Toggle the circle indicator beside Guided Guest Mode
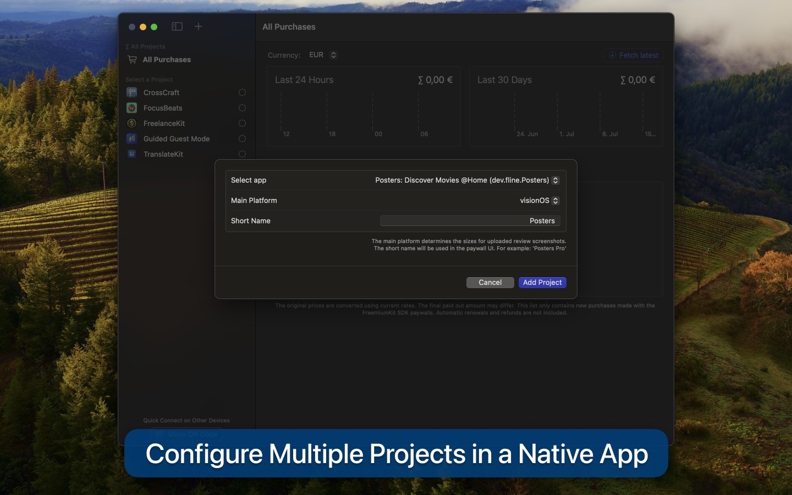792x495 pixels. (x=242, y=139)
